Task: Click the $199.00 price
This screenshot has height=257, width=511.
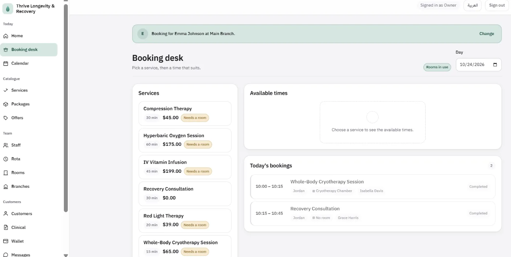Action: pyautogui.click(x=172, y=171)
